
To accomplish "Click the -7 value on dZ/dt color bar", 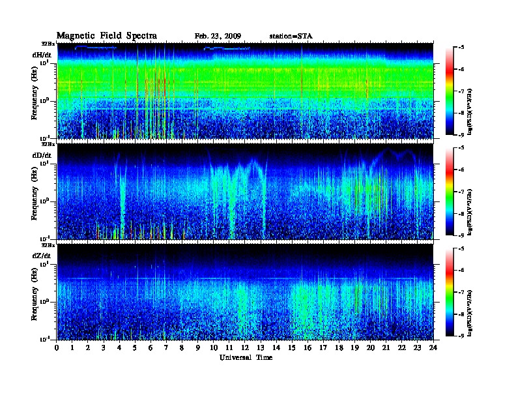I will [461, 292].
